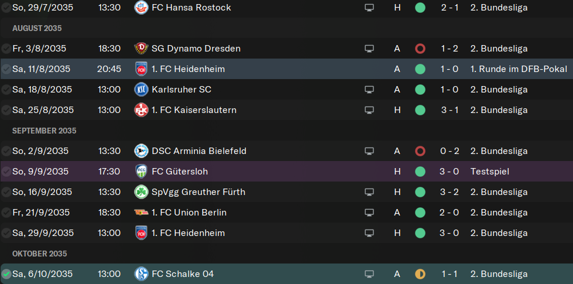Screen dimensions: 573x284
Task: Toggle the checkmark for the 3/8/2035 Dresden match
Action: [x=6, y=48]
